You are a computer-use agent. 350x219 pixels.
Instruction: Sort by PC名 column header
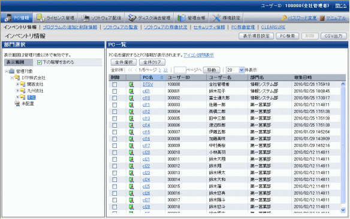pyautogui.click(x=153, y=78)
